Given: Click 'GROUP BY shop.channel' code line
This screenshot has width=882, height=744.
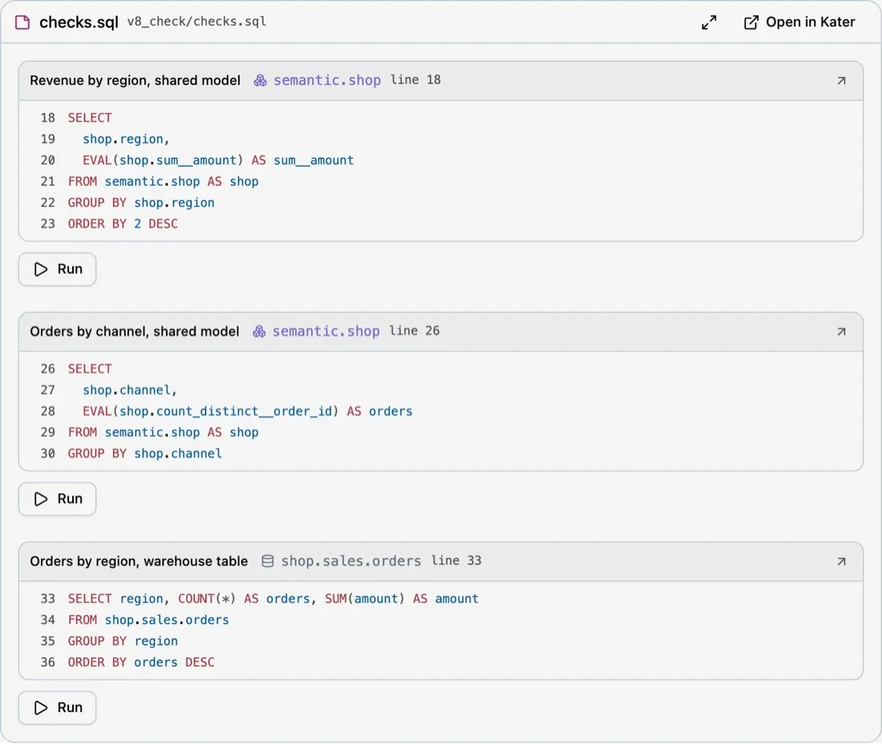Looking at the screenshot, I should tap(145, 454).
